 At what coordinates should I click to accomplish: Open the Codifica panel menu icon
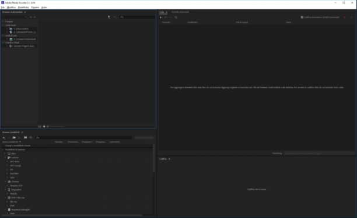(169, 159)
